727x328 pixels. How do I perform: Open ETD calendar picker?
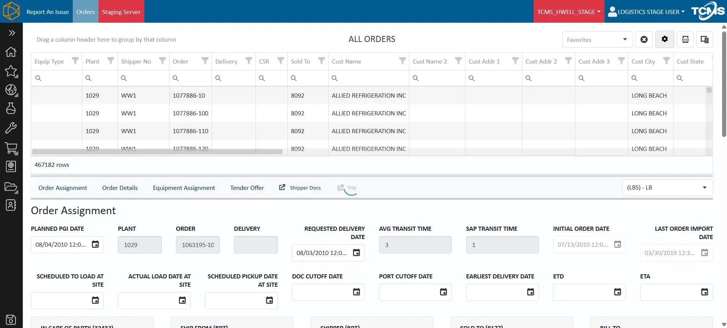click(x=617, y=292)
